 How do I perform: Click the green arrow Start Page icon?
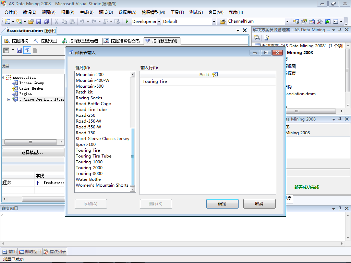coord(328,22)
